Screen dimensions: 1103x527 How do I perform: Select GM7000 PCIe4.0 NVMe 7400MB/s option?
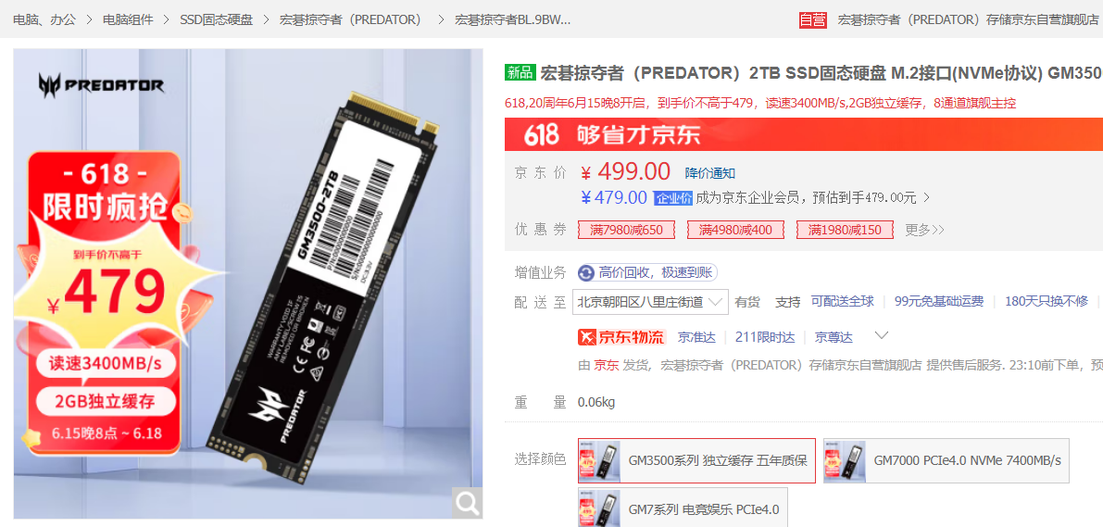[x=946, y=461]
